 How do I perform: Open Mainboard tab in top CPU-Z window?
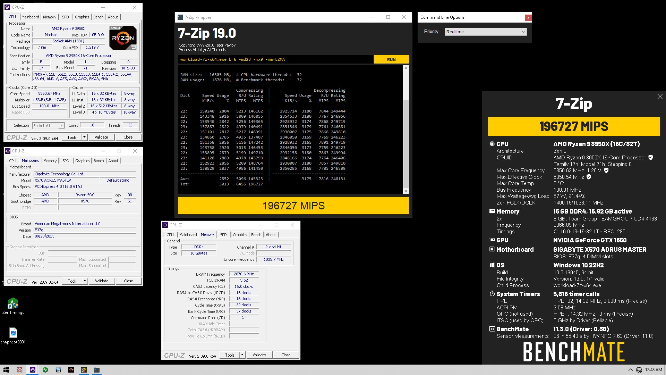[30, 17]
